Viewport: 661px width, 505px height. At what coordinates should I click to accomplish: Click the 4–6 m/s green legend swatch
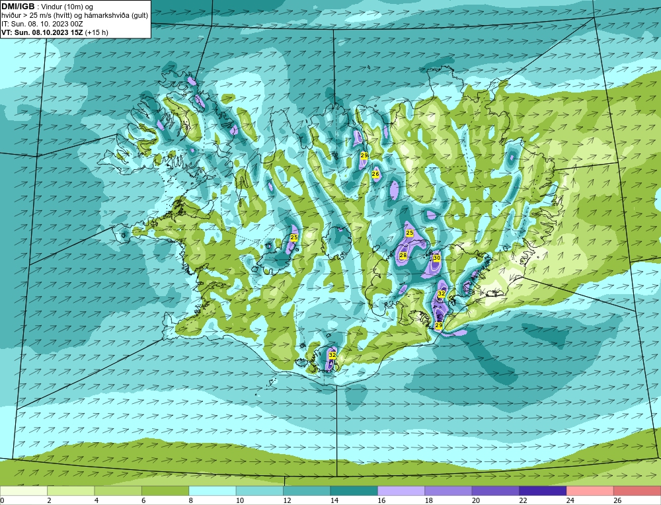coord(118,490)
